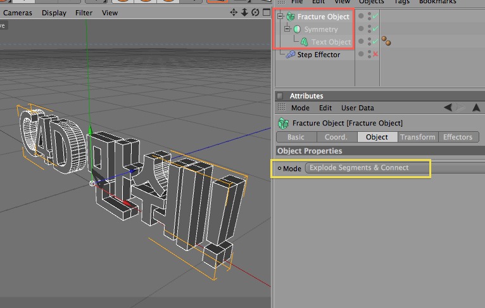Click the viewport rotate camera icon
485x308 pixels.
click(x=255, y=13)
